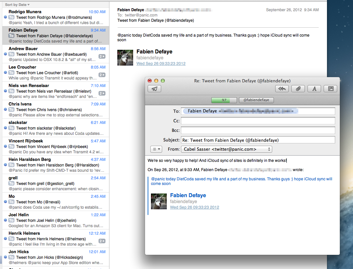The width and height of the screenshot is (353, 269).
Task: Click the unread blue dot on Rodrigo Munera's message
Action: (x=5, y=17)
